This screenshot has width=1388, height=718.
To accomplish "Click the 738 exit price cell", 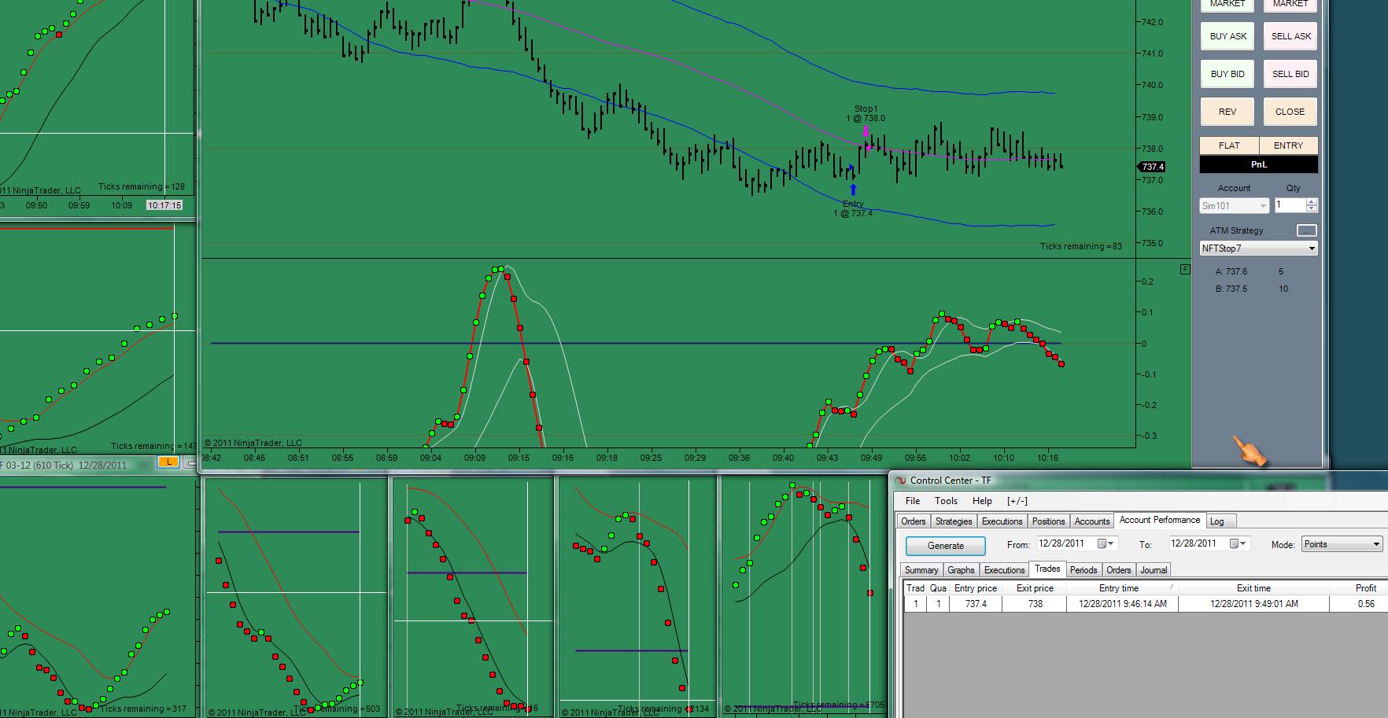I will pyautogui.click(x=1035, y=604).
